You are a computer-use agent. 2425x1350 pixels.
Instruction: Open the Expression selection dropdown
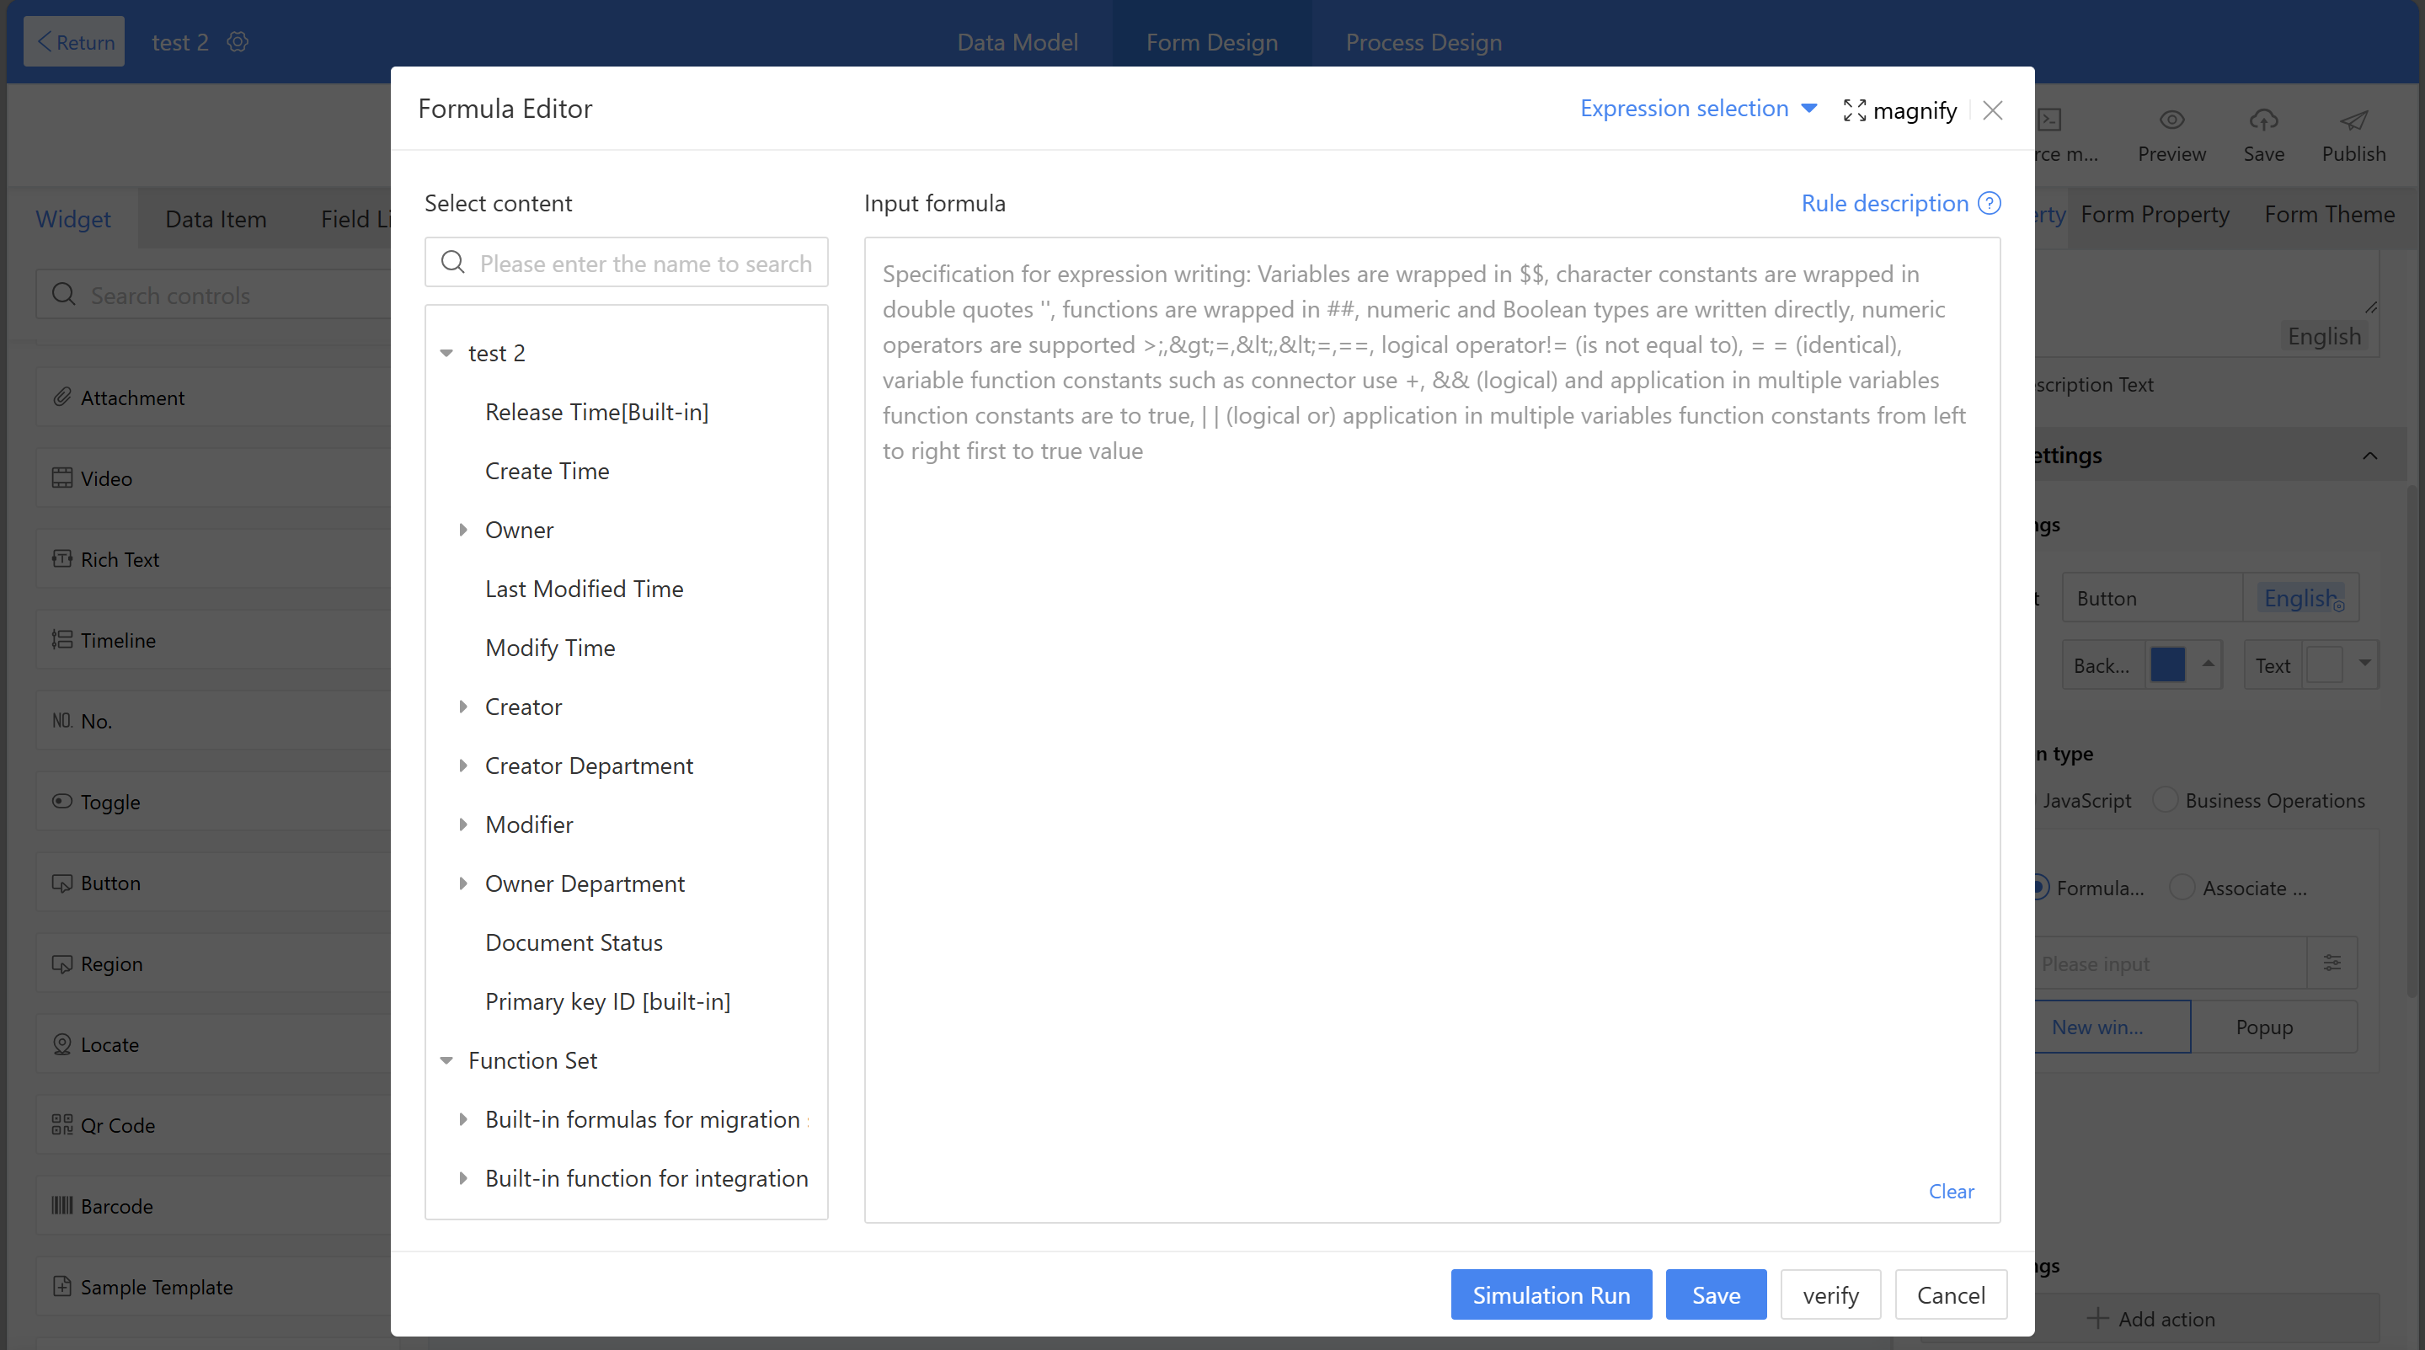coord(1697,109)
